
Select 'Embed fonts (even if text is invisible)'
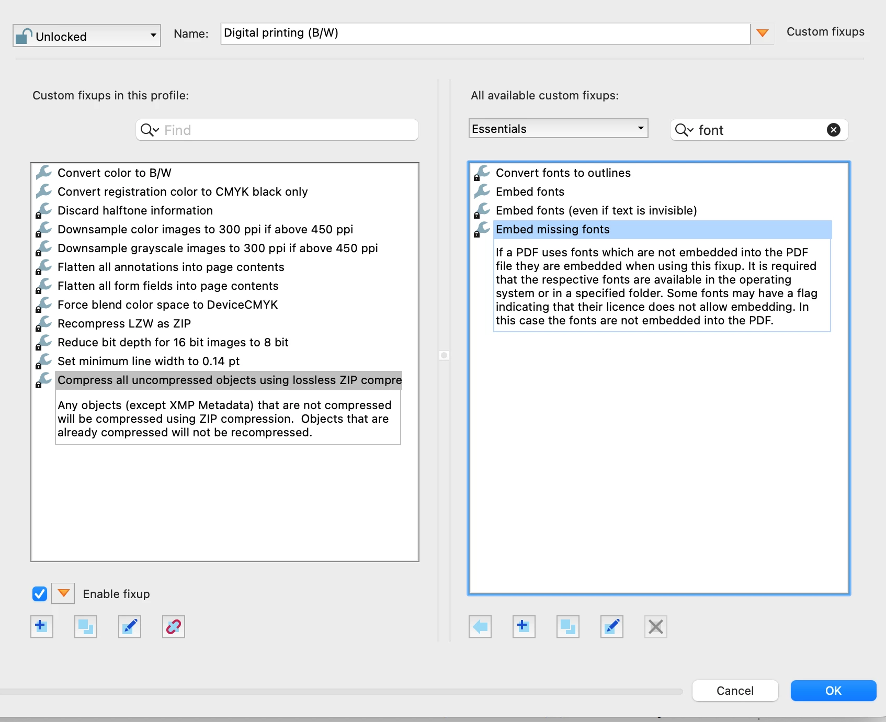tap(596, 210)
